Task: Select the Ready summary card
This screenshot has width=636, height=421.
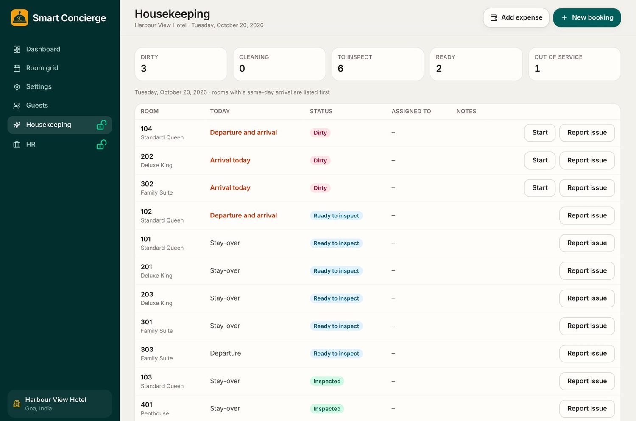Action: click(476, 64)
